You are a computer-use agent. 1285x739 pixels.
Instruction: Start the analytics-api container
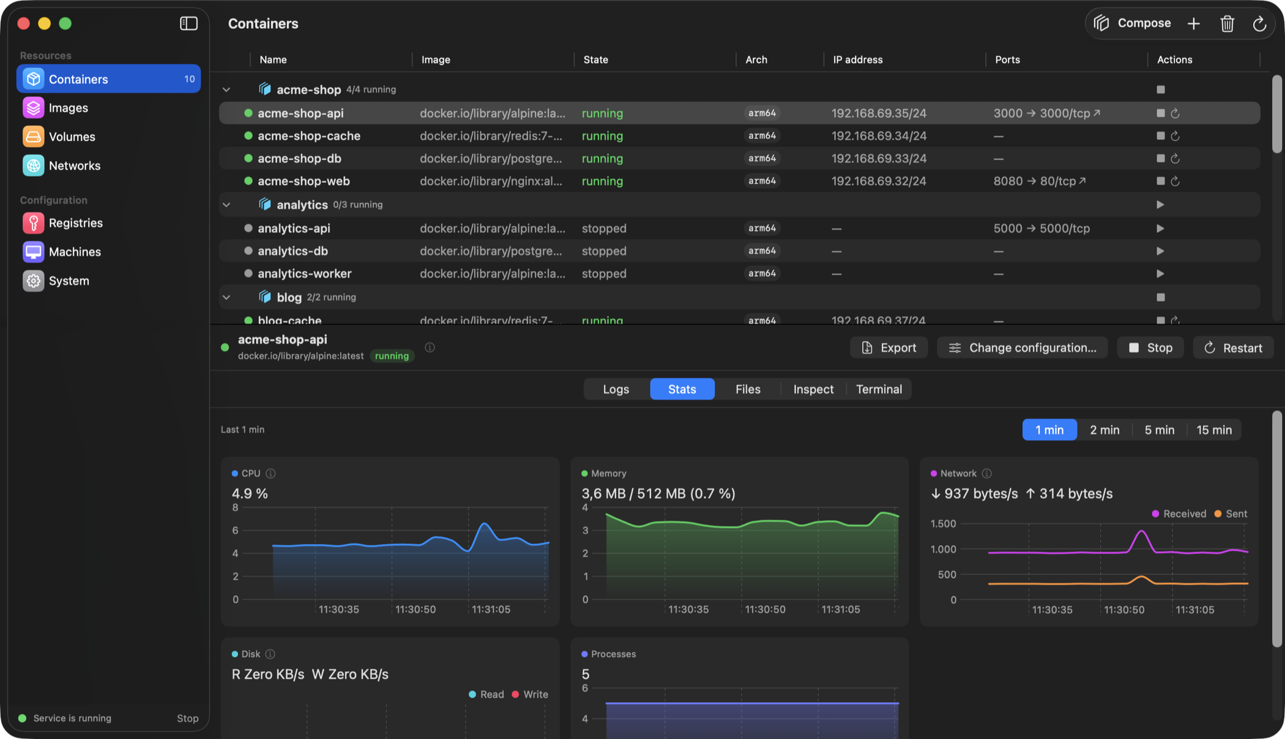pyautogui.click(x=1160, y=229)
